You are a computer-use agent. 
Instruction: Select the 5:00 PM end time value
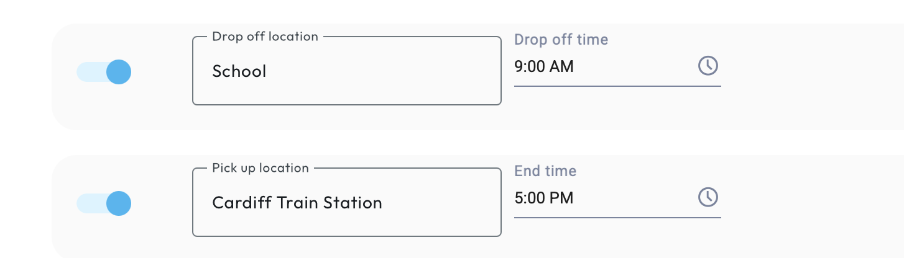tap(544, 198)
